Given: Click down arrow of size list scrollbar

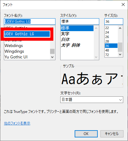Looking at the screenshot, I should click(120, 54).
